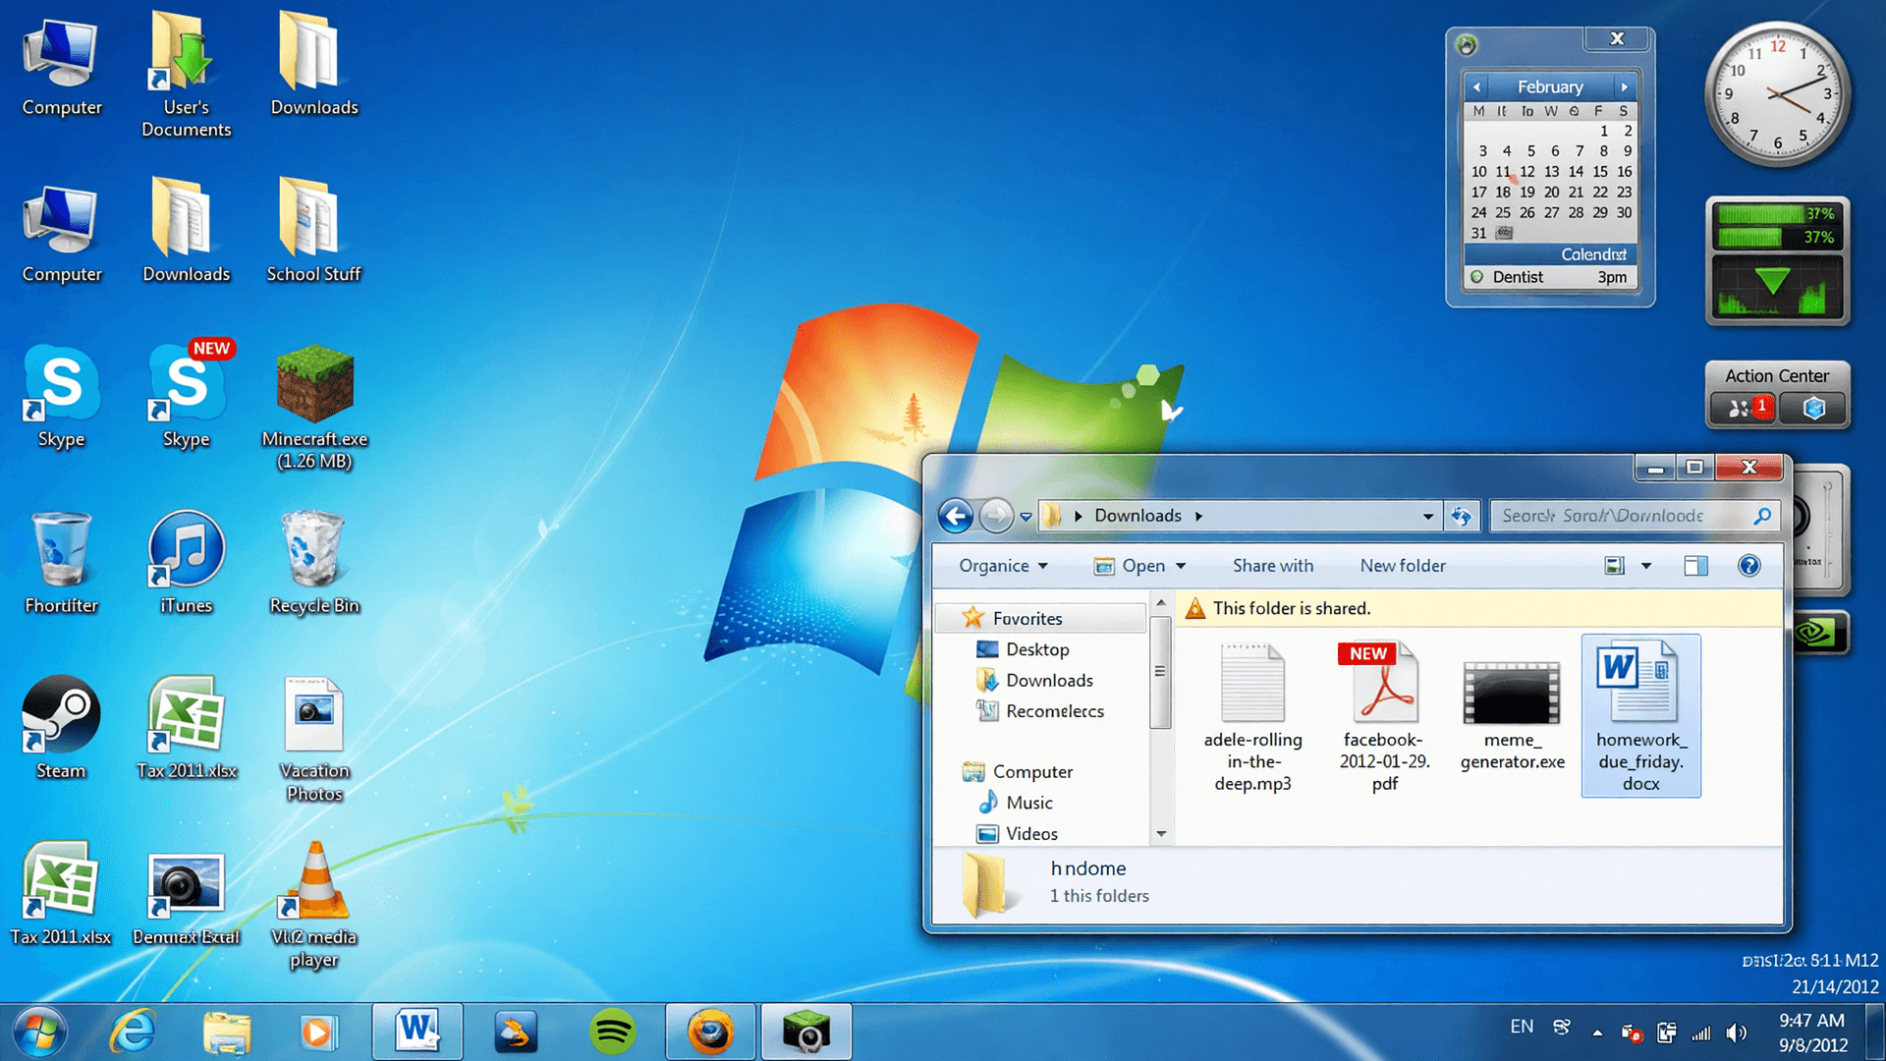Open the User's Documents desktop shortcut

pyautogui.click(x=186, y=74)
